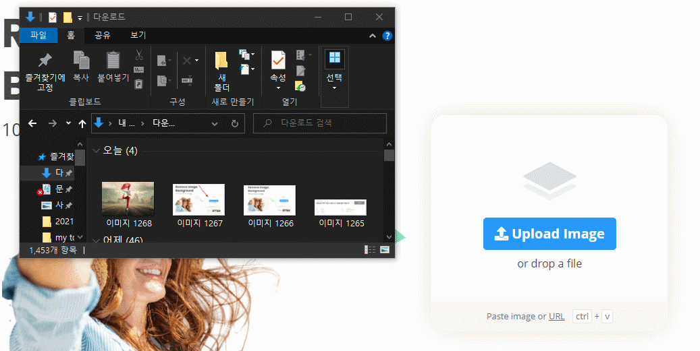700x351 pixels.
Task: Click the Open icon in 열기 group
Action: coord(301,55)
